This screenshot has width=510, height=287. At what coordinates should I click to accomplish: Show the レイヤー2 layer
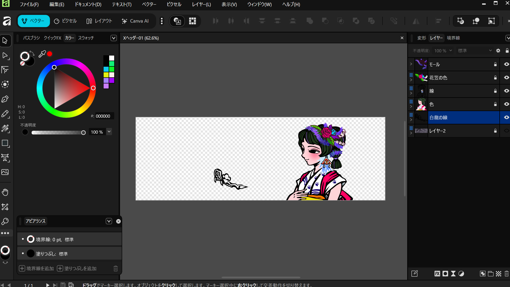pyautogui.click(x=507, y=131)
